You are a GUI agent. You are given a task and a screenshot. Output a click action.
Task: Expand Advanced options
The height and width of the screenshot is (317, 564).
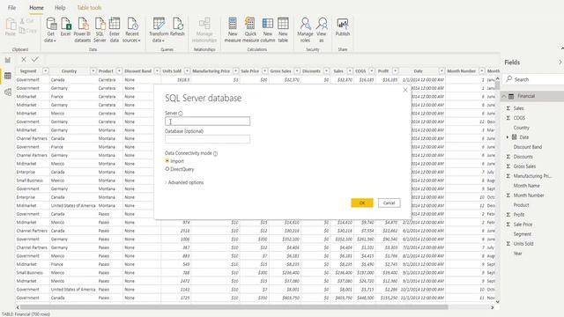[184, 182]
